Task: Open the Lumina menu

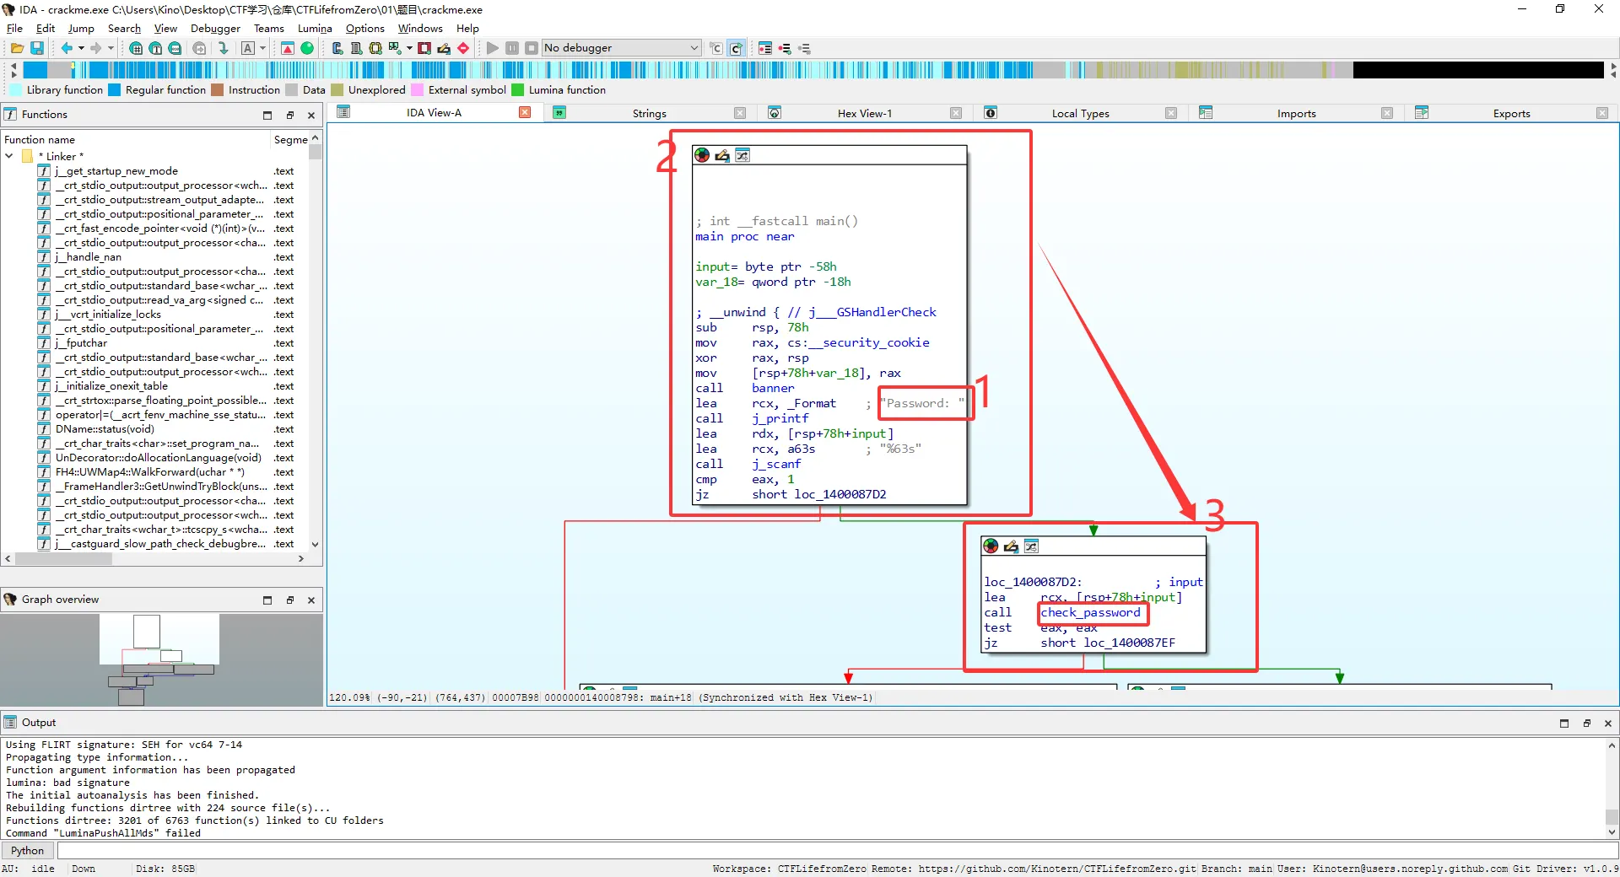Action: [x=315, y=28]
